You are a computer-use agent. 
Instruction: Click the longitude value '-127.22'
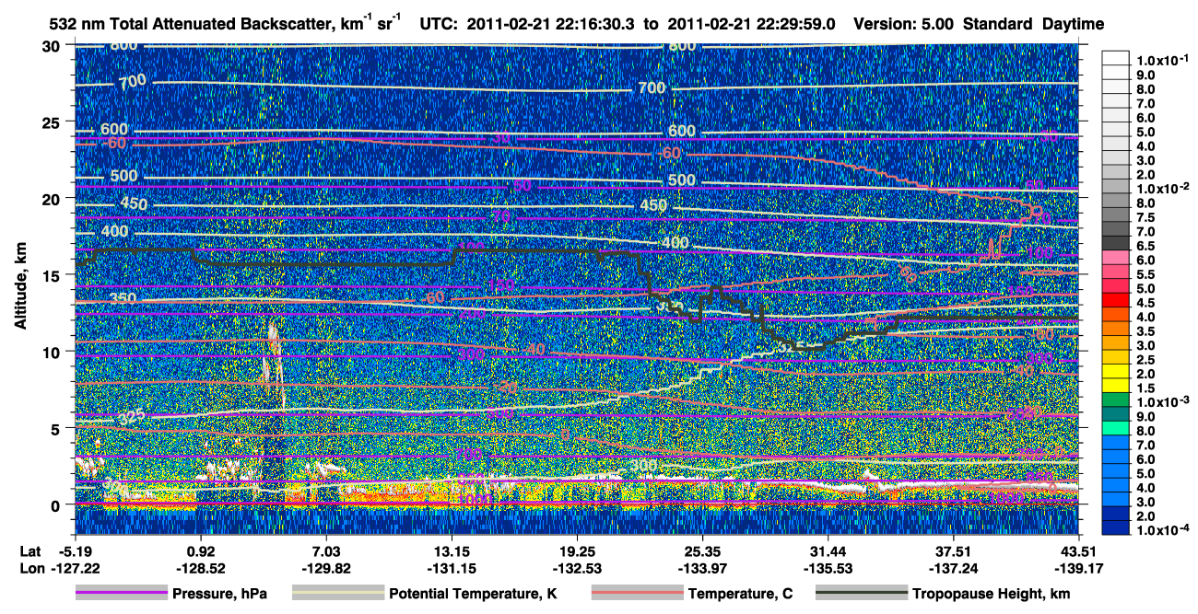point(76,568)
